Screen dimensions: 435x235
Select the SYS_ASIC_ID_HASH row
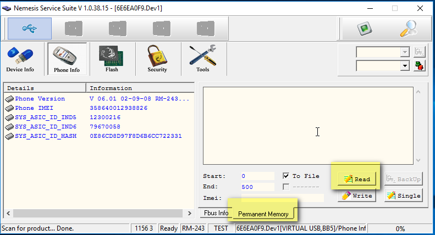(99, 136)
